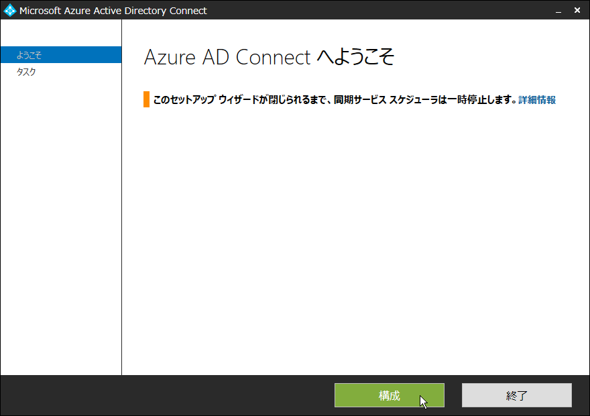Click the 終了 (Exit) button
This screenshot has height=416, width=590.
click(x=517, y=395)
